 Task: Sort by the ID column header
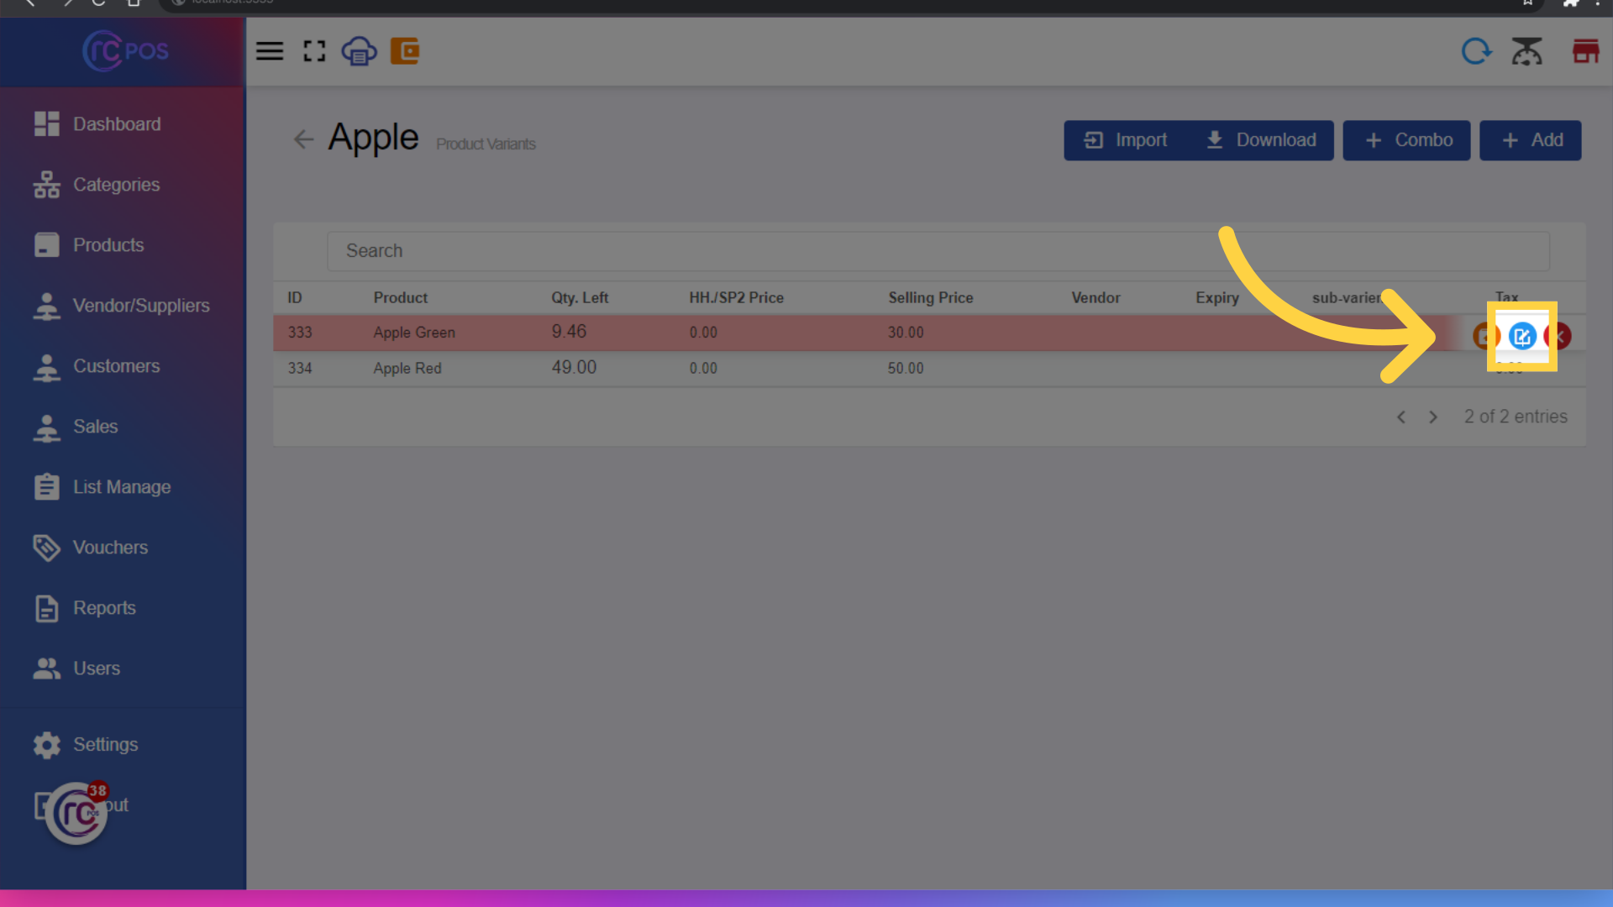(x=295, y=298)
